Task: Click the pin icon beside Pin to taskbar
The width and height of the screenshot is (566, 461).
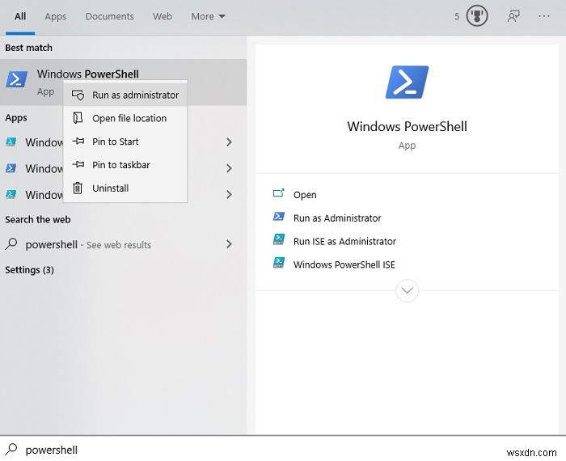Action: pyautogui.click(x=78, y=165)
